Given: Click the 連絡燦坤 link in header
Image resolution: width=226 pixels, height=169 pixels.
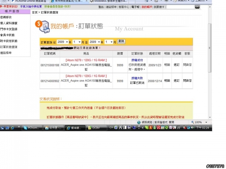Looking at the screenshot, I should coord(111,7).
